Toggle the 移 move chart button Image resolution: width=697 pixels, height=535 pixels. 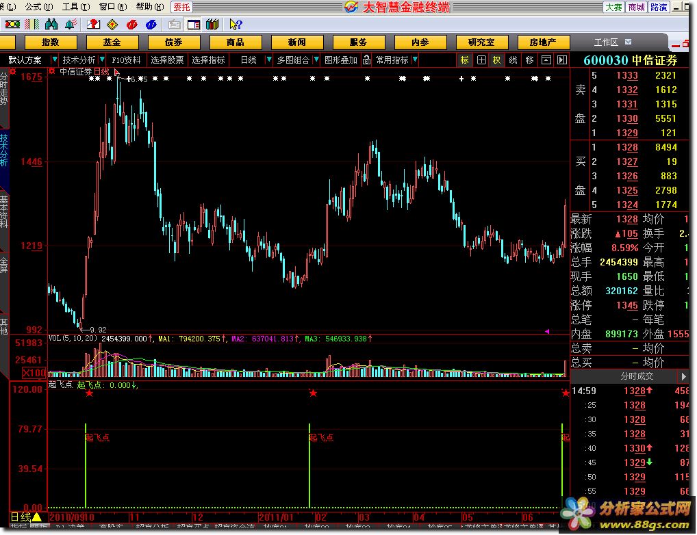point(529,60)
